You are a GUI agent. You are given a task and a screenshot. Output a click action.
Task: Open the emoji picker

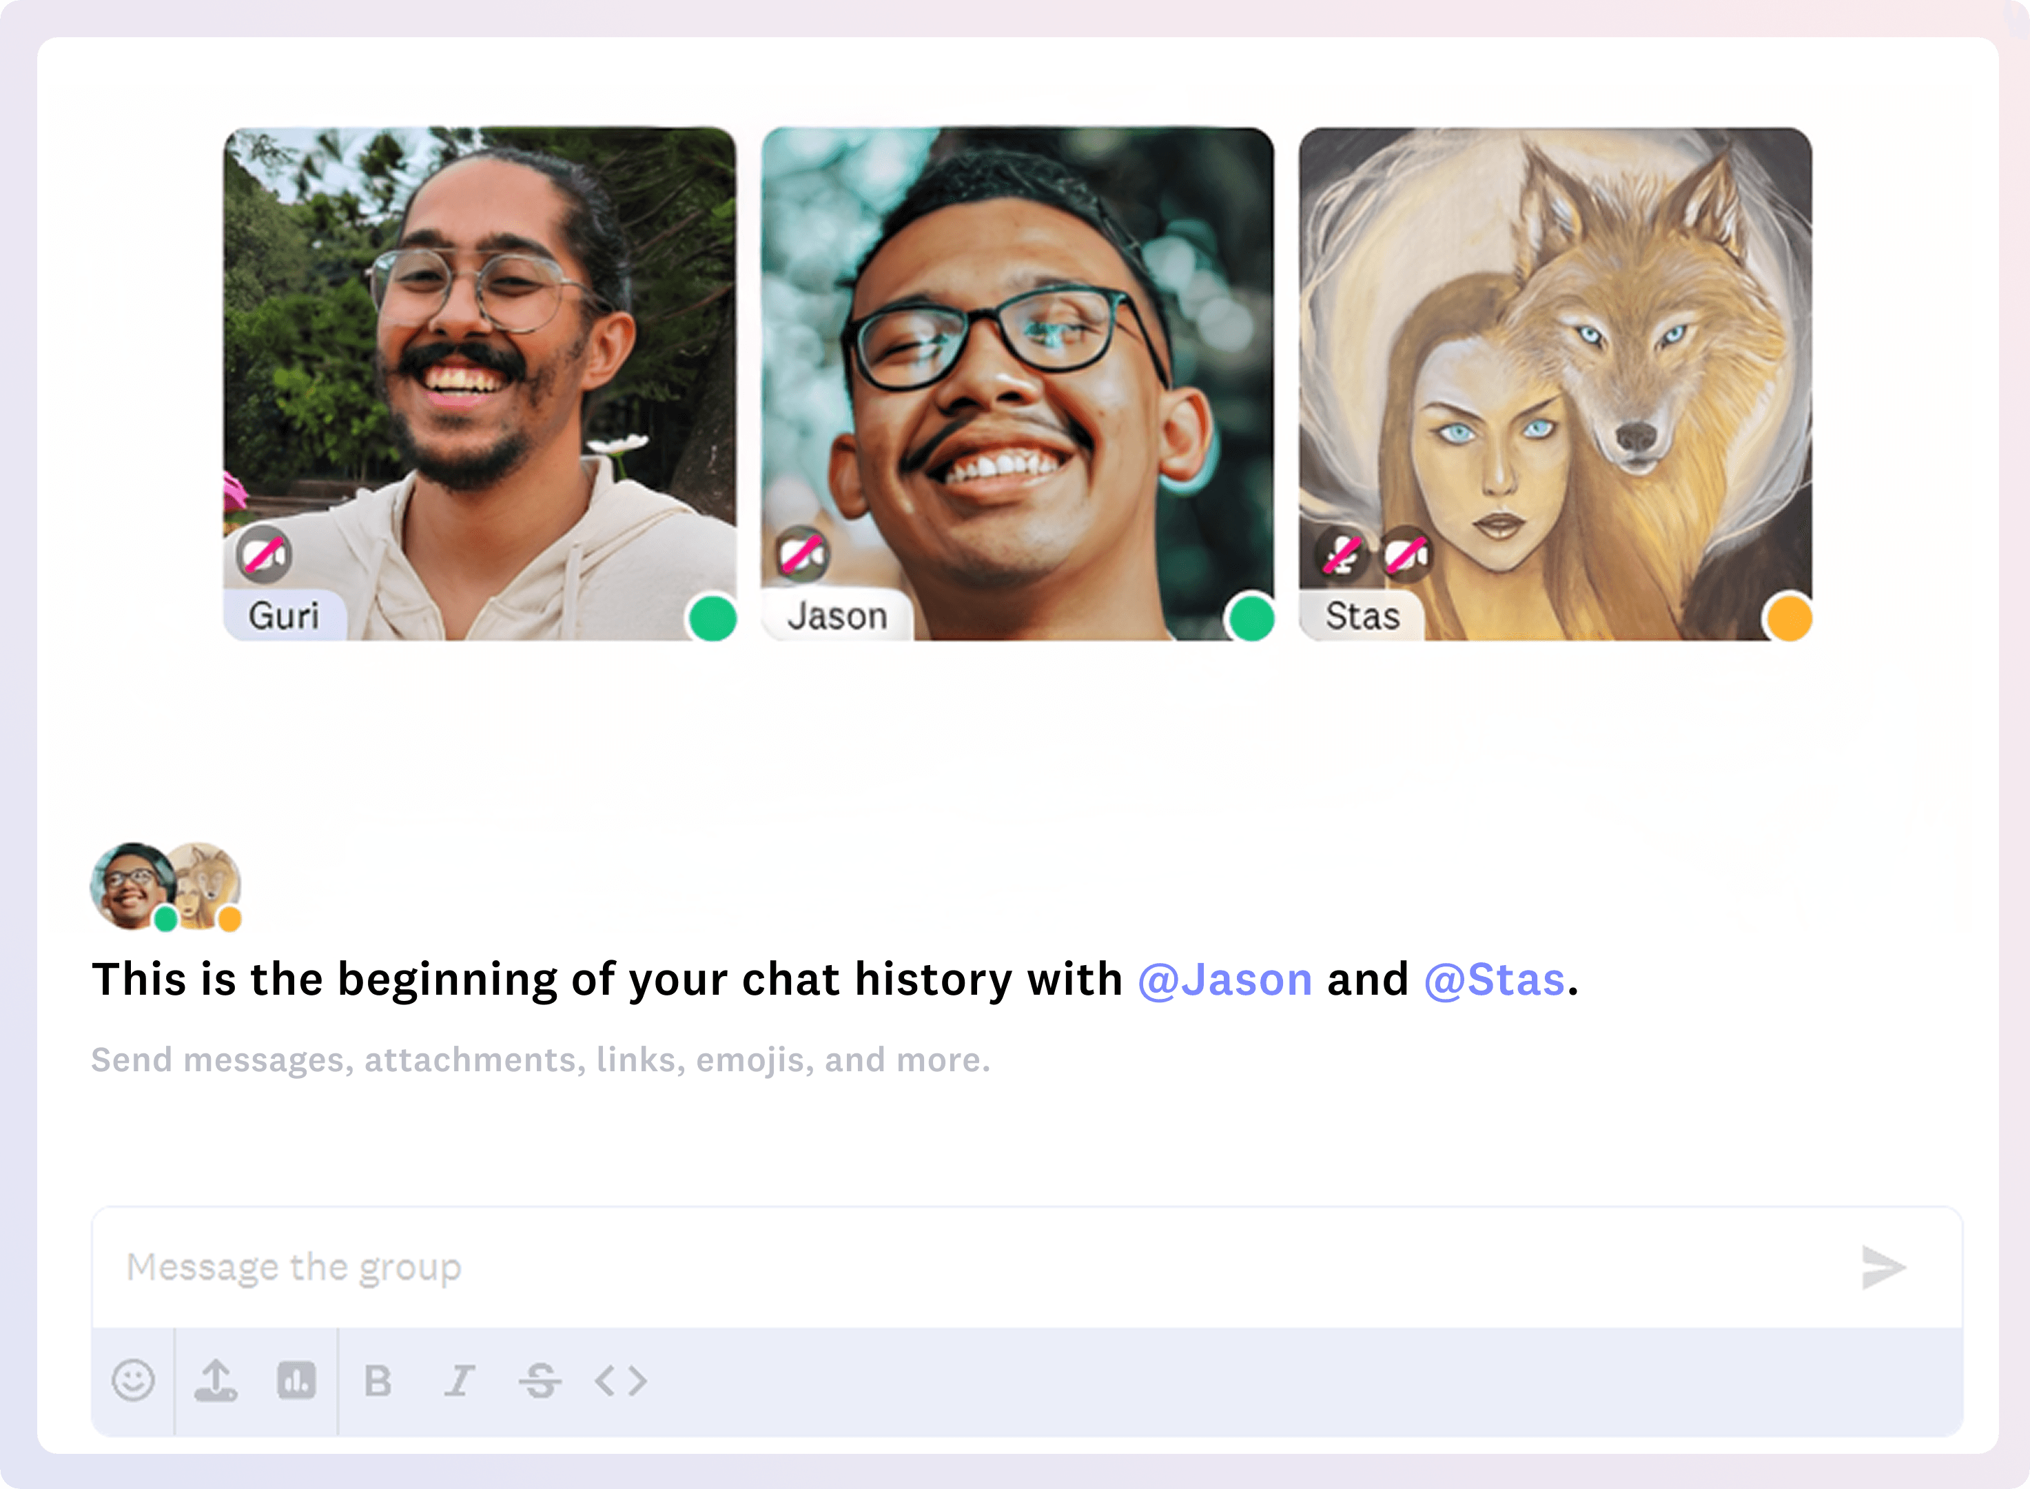tap(134, 1380)
